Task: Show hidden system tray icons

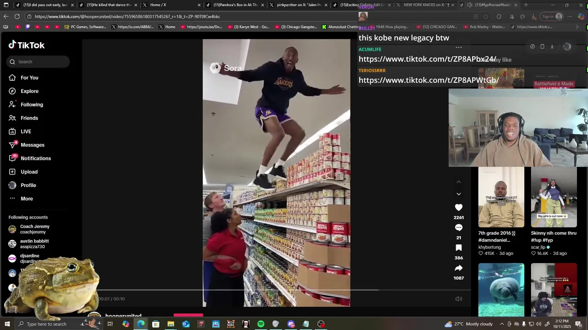Action: (x=503, y=324)
